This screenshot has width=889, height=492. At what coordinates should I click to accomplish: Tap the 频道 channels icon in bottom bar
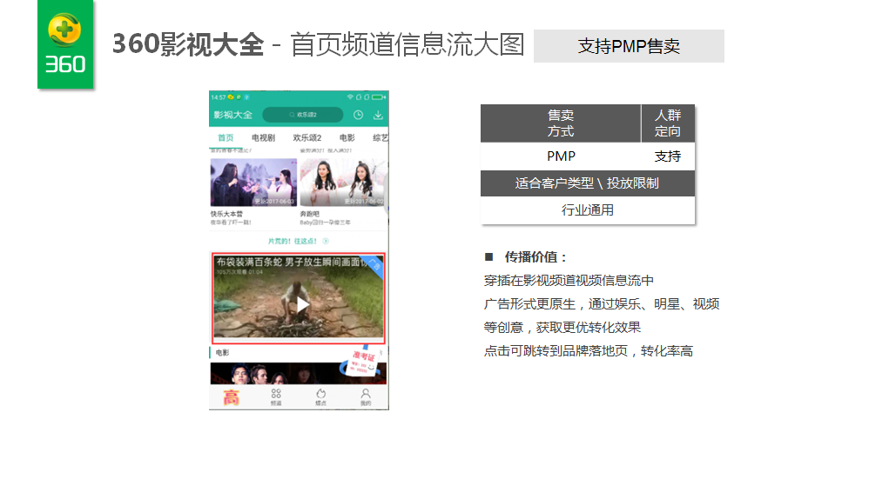[276, 397]
